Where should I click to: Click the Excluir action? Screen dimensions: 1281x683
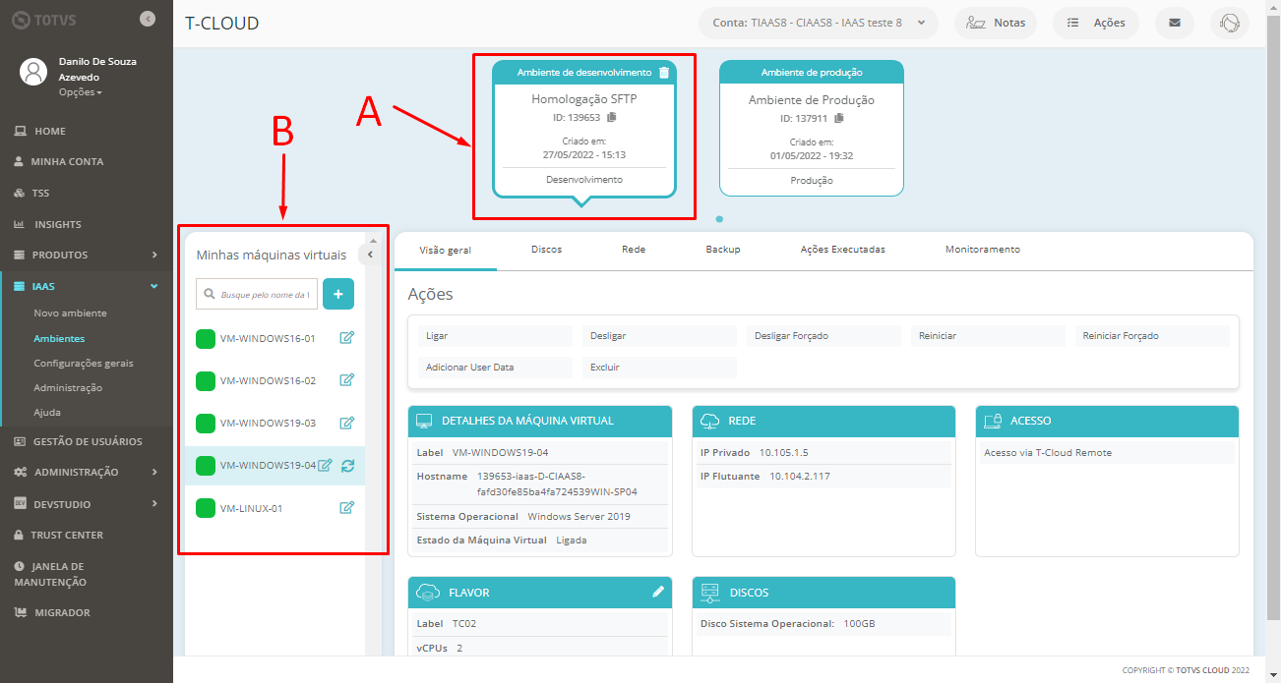click(659, 368)
